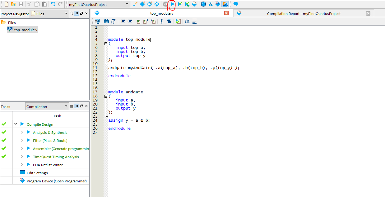Expand the Analysis & Synthesis task

(x=22, y=132)
